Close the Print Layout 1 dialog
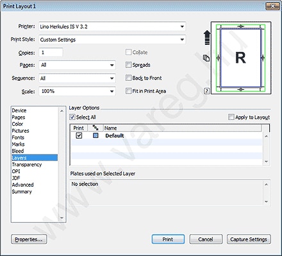 tap(272, 6)
